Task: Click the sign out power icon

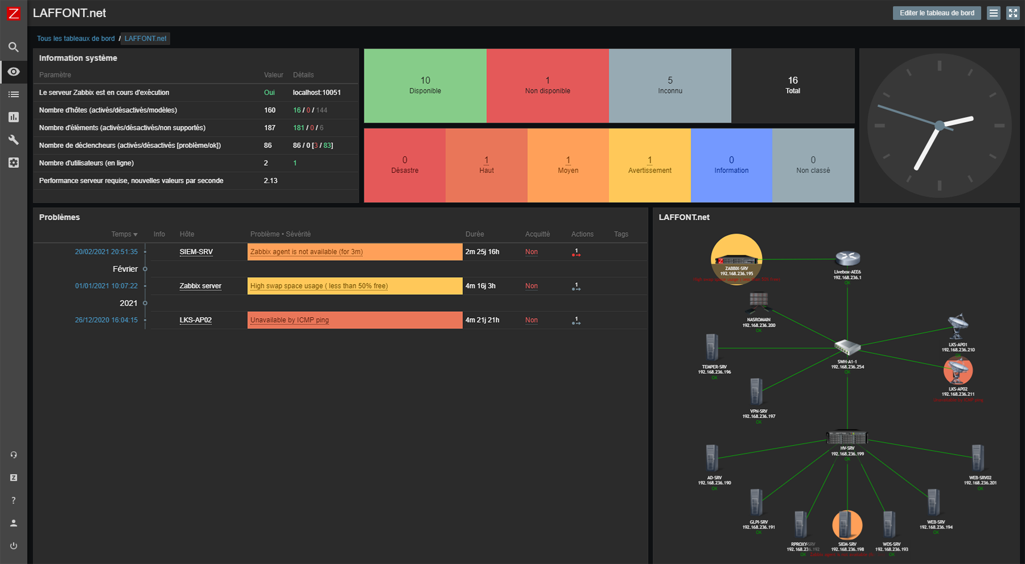Action: coord(14,546)
